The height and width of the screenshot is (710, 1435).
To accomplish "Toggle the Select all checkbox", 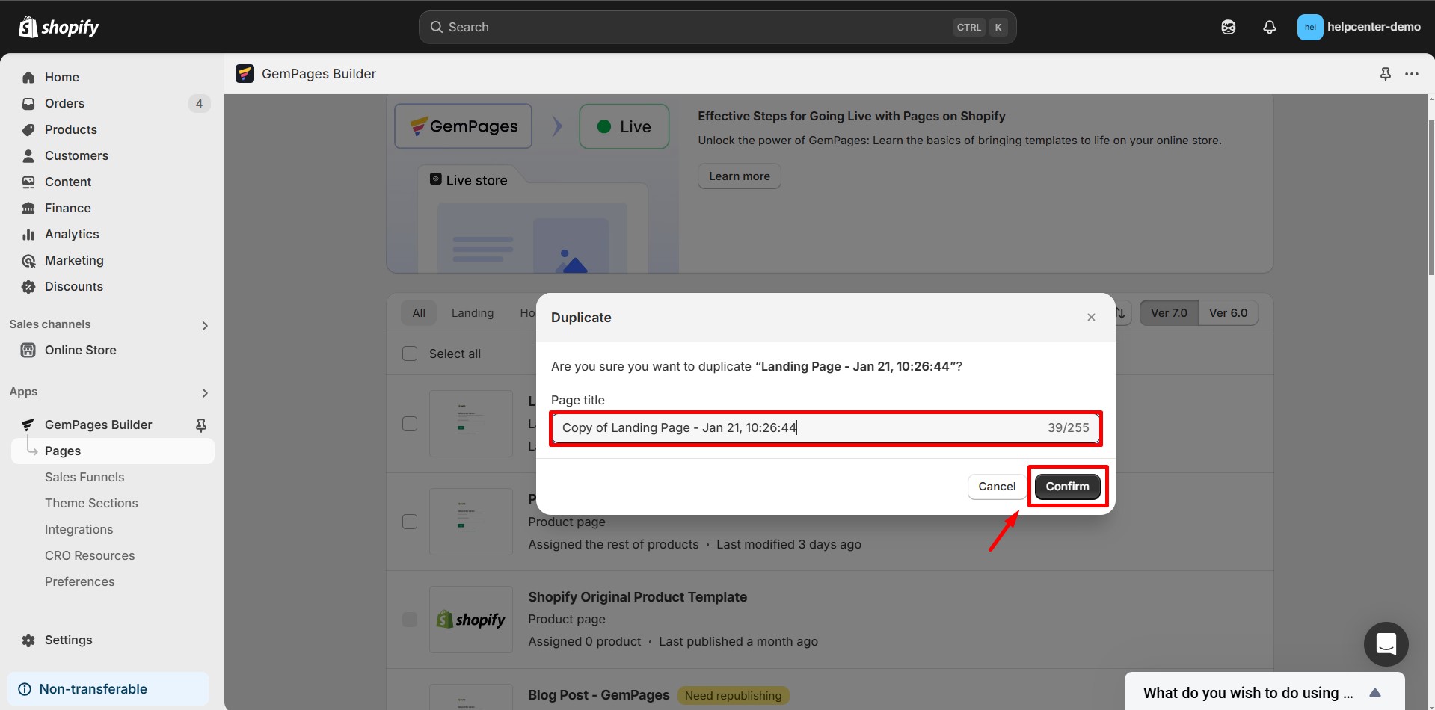I will (410, 354).
